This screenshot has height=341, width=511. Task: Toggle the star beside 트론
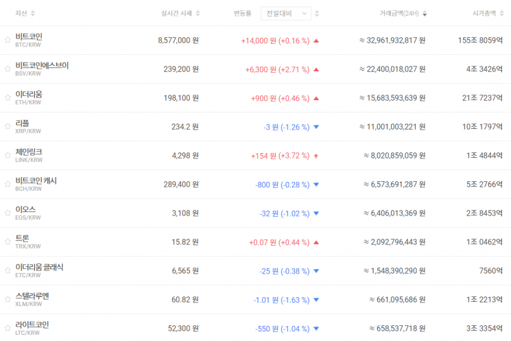click(x=8, y=242)
